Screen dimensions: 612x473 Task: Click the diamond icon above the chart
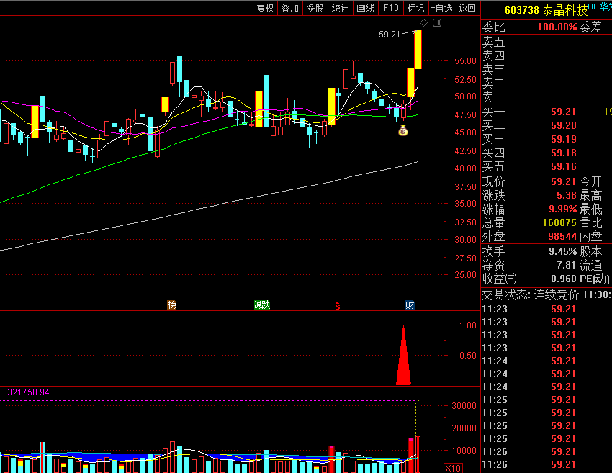(x=423, y=22)
